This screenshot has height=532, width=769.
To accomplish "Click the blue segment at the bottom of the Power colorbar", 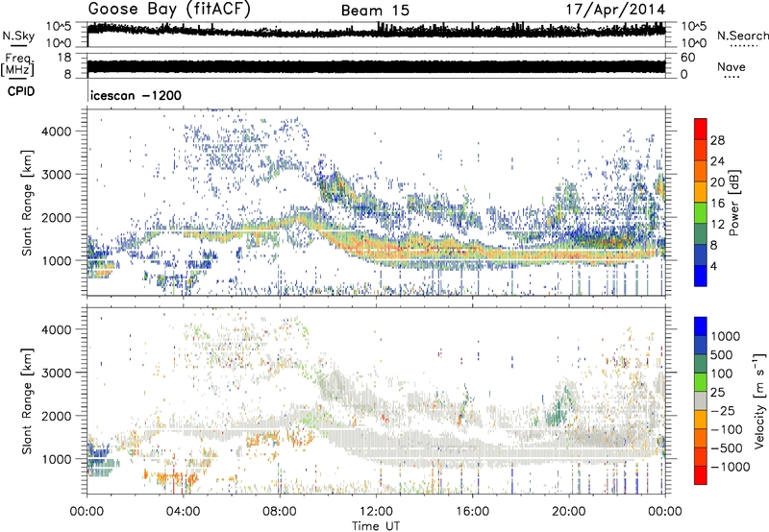I will pyautogui.click(x=701, y=276).
